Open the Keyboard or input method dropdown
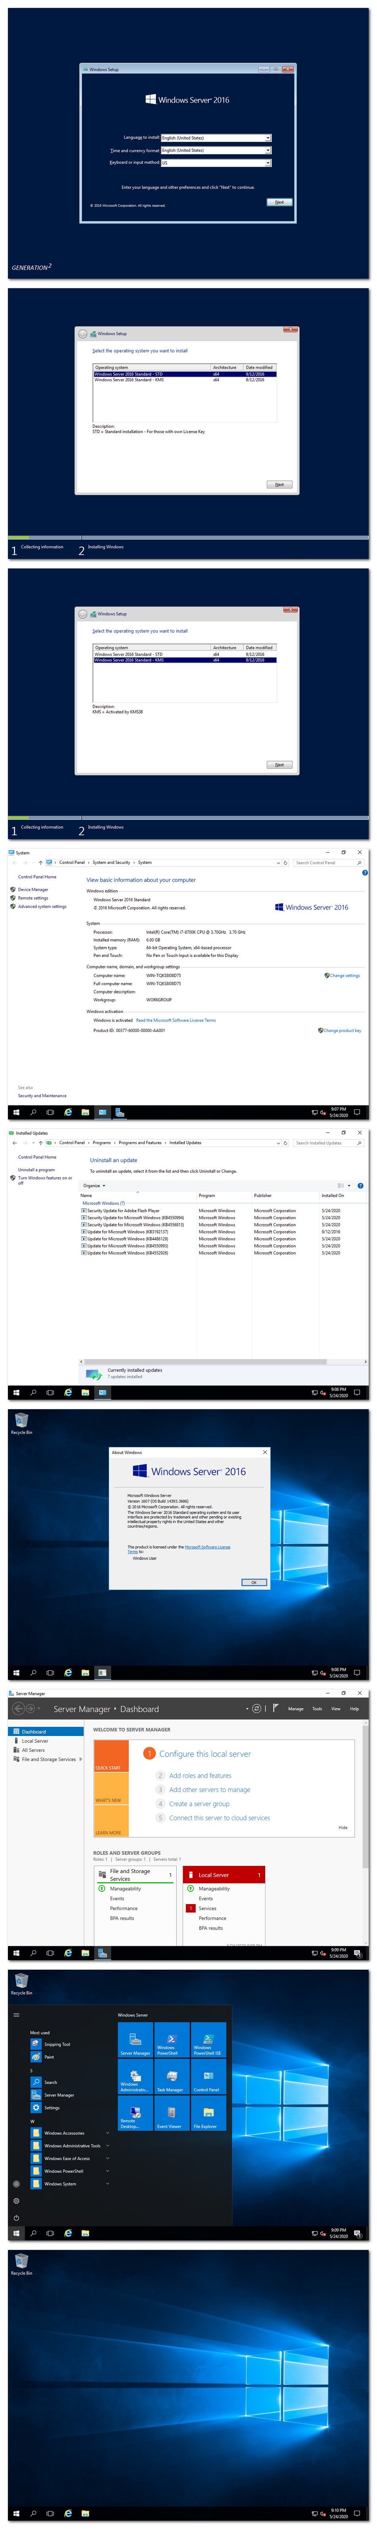The height and width of the screenshot is (2529, 377). pos(216,163)
